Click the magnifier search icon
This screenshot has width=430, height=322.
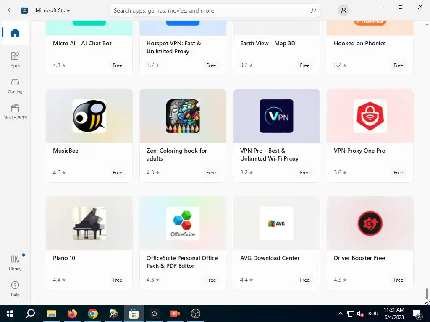tap(313, 10)
